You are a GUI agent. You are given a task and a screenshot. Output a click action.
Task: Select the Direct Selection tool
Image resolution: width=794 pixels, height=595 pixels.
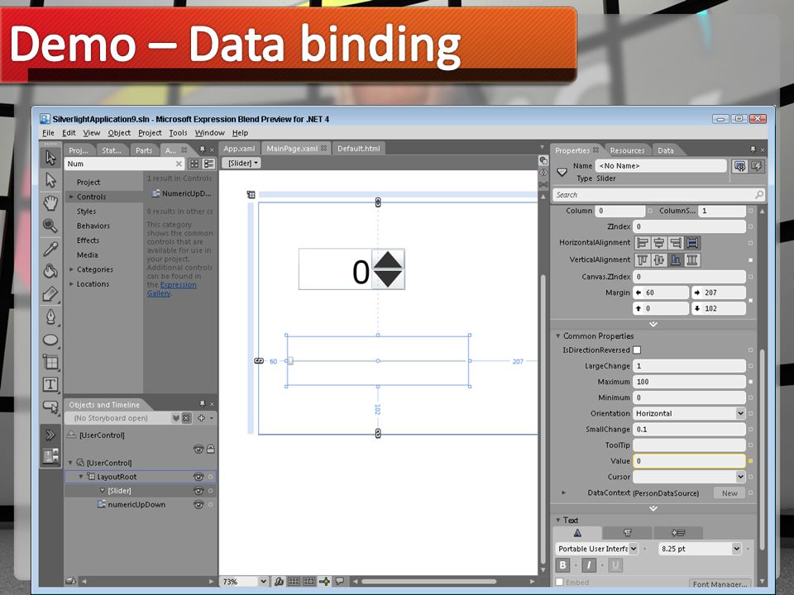[50, 180]
